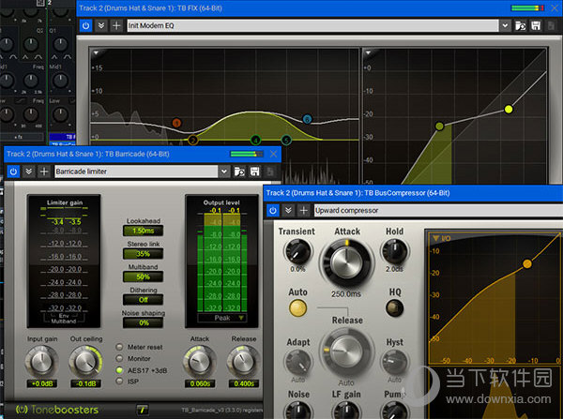Toggle the Auto button in BusCompressor

coord(297,306)
